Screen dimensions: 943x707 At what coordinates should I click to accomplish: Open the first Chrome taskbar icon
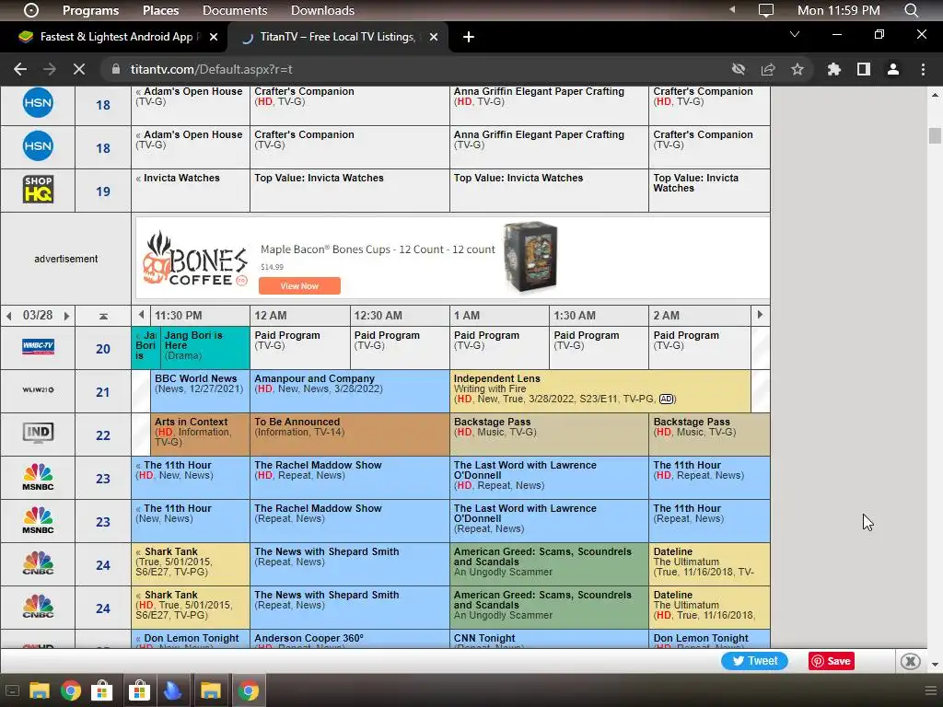click(71, 690)
